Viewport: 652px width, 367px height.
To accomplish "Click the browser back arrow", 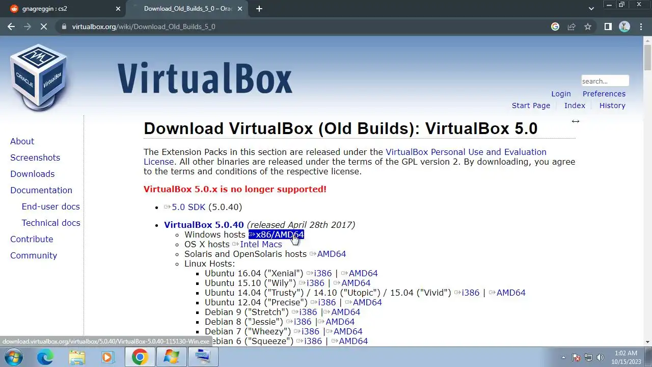I will click(x=11, y=27).
